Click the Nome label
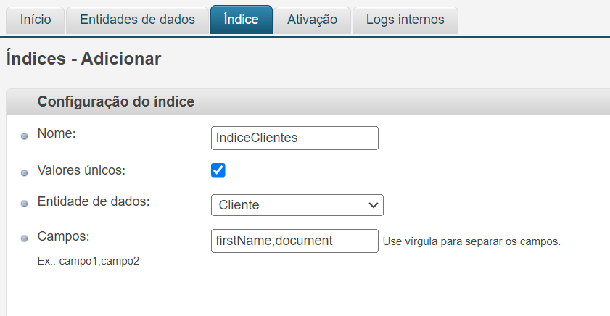Viewport: 610px width, 316px height. point(57,133)
